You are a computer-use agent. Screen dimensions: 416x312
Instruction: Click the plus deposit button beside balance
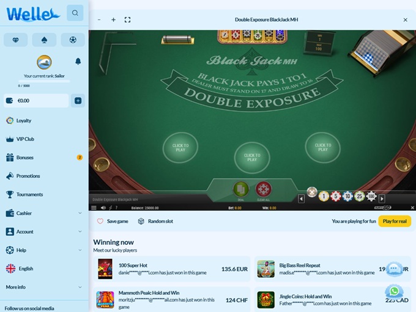pyautogui.click(x=78, y=101)
